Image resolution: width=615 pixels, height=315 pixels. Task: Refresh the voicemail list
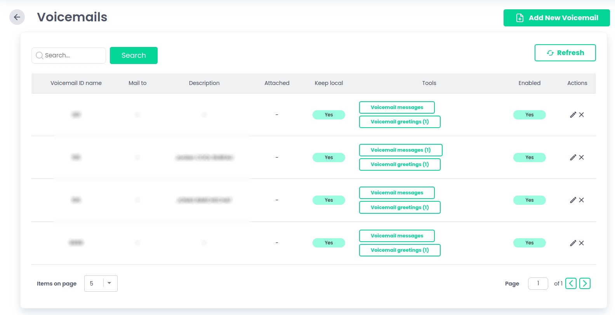[x=565, y=53]
